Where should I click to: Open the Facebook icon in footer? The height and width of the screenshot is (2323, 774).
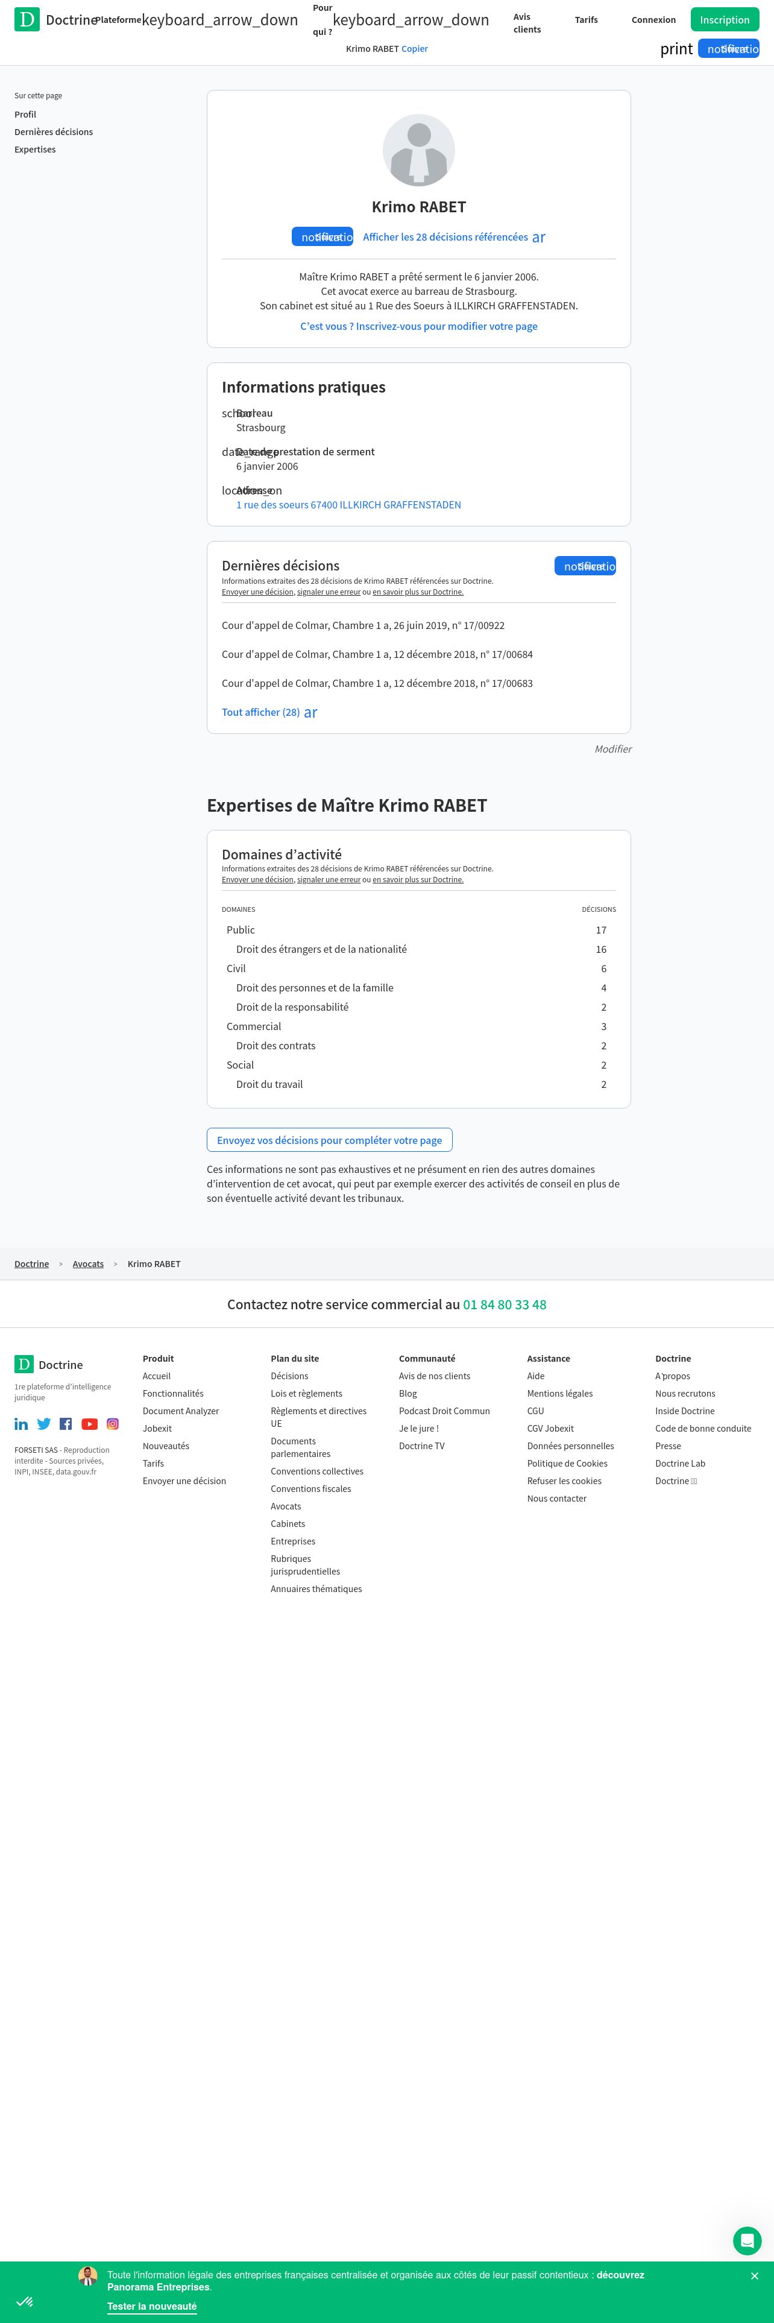point(66,1424)
